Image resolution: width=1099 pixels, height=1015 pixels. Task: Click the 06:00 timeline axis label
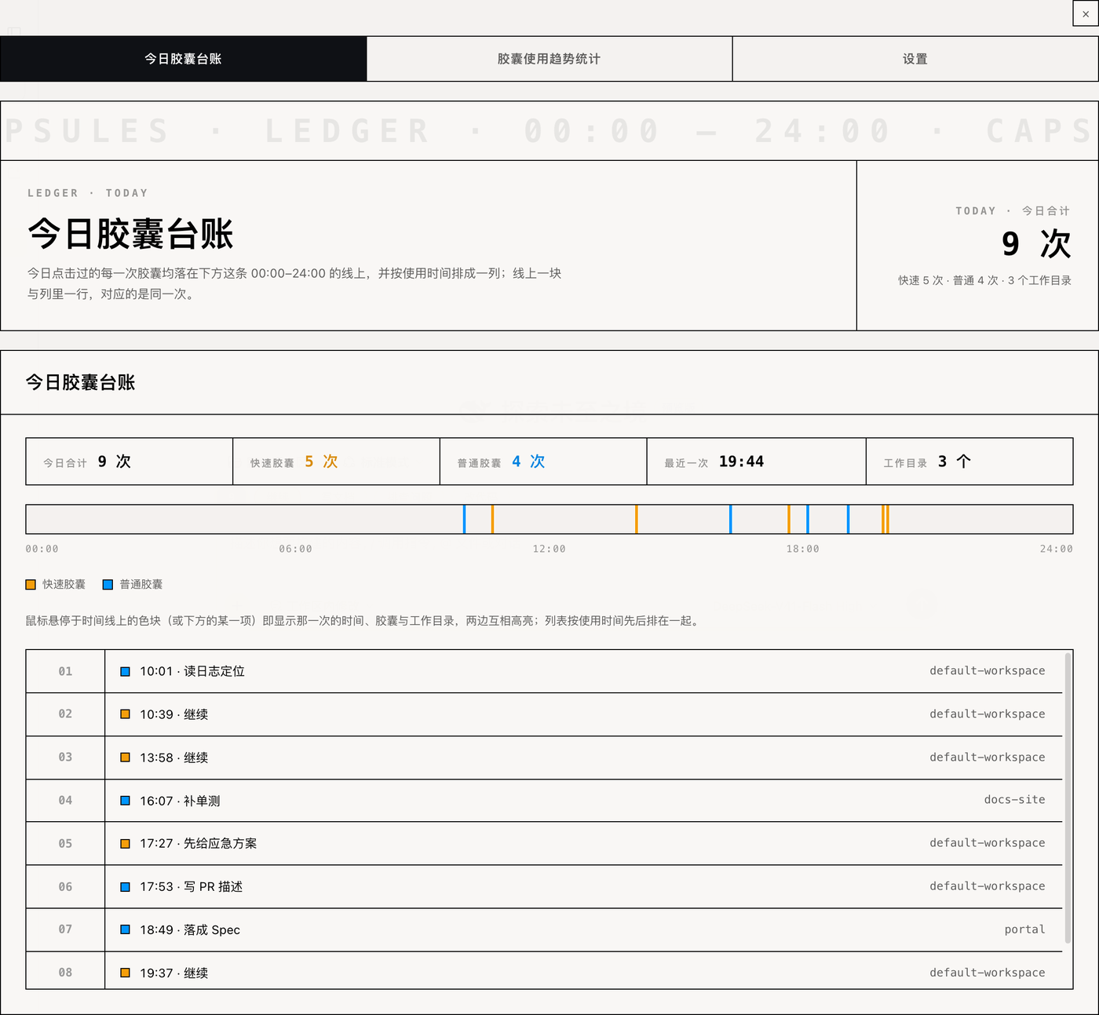coord(295,549)
